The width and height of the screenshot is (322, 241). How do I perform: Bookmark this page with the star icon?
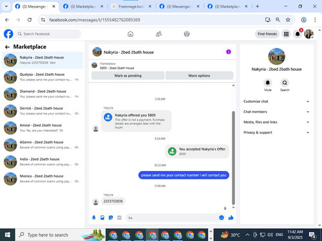(x=288, y=20)
